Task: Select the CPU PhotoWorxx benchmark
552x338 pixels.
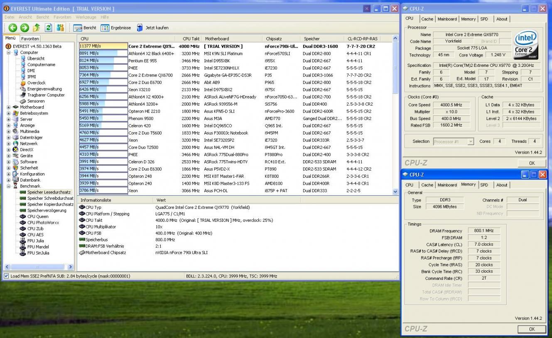Action: pyautogui.click(x=43, y=223)
